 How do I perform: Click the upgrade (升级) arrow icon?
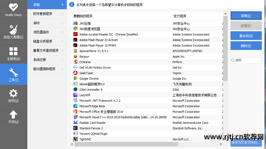click(x=13, y=114)
